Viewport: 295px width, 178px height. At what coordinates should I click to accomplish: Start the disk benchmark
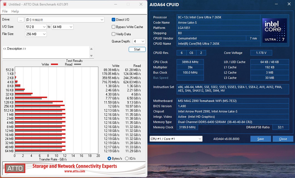(x=137, y=49)
